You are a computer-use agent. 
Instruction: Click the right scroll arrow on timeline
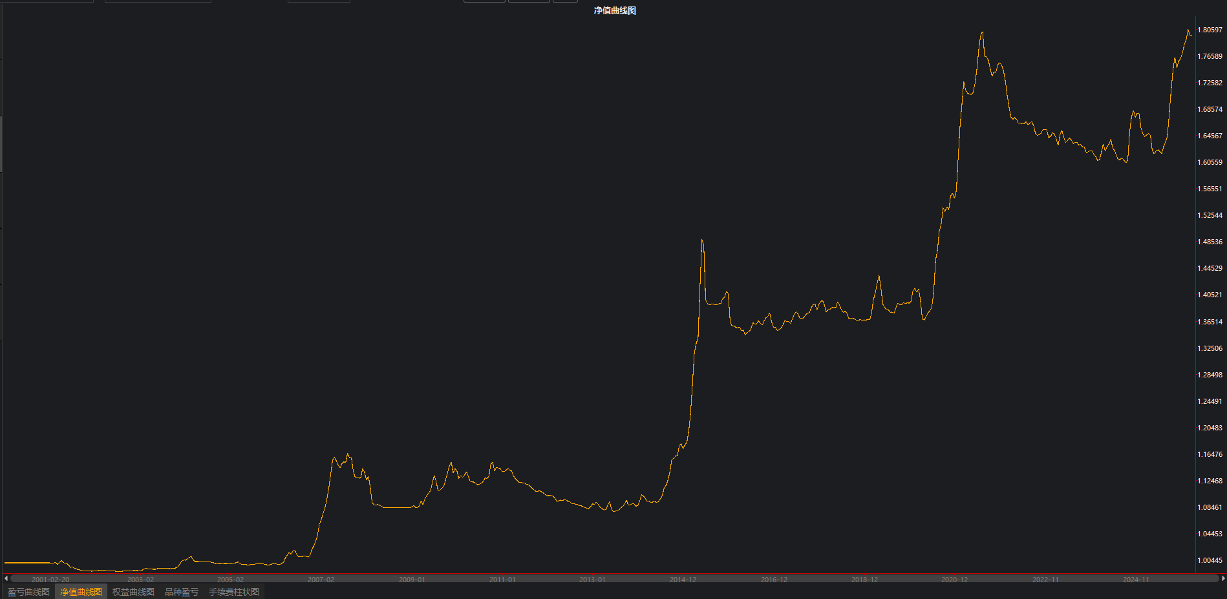tap(1223, 578)
